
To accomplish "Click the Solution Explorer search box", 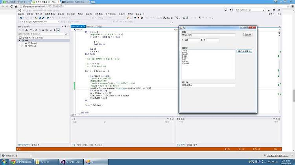I will (x=43, y=34).
